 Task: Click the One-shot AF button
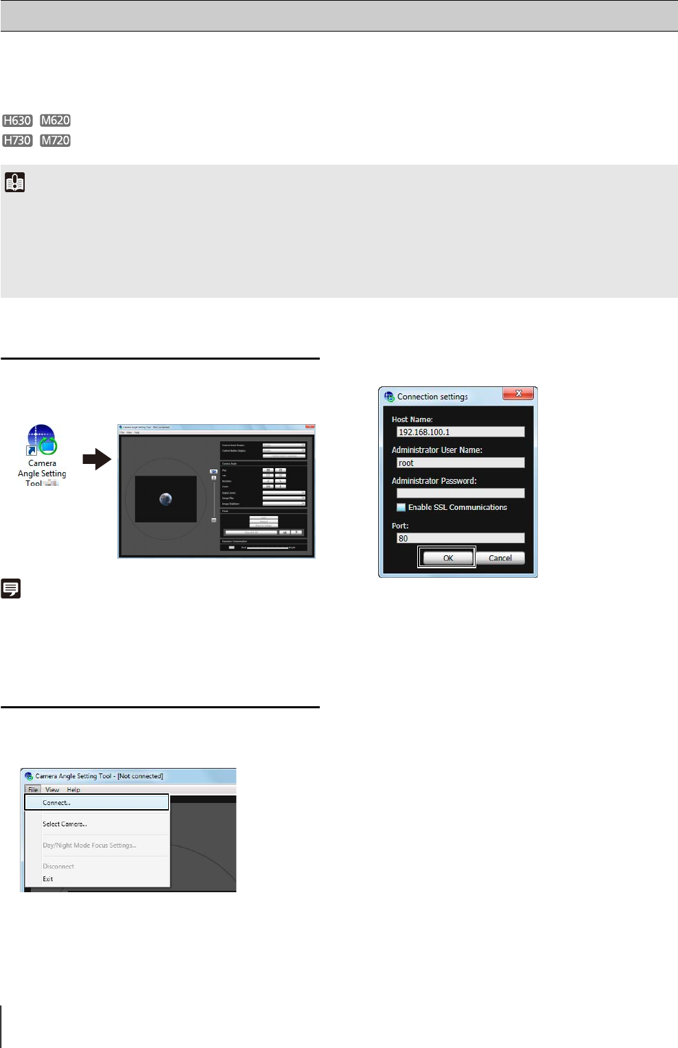[251, 533]
